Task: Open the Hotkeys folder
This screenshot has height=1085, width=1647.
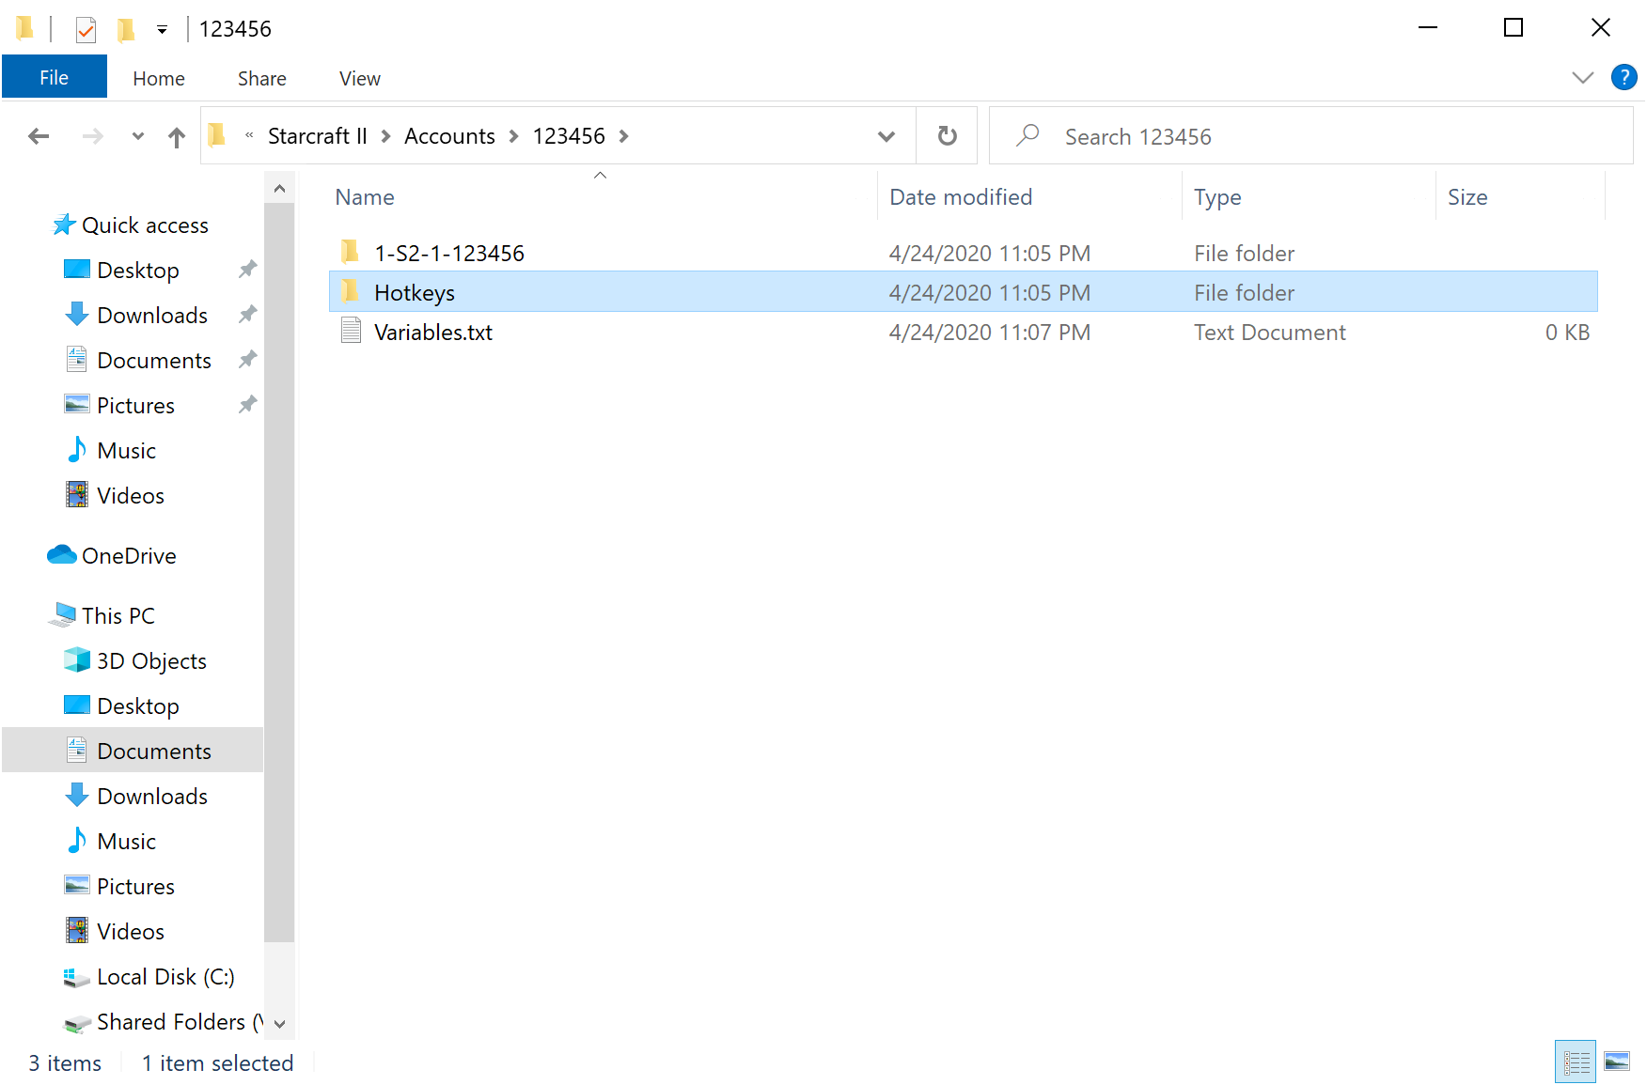Action: click(x=415, y=292)
